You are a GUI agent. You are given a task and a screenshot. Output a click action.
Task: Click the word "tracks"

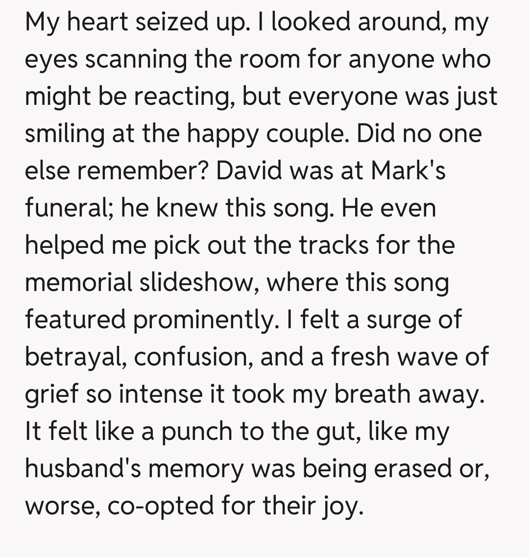point(334,245)
